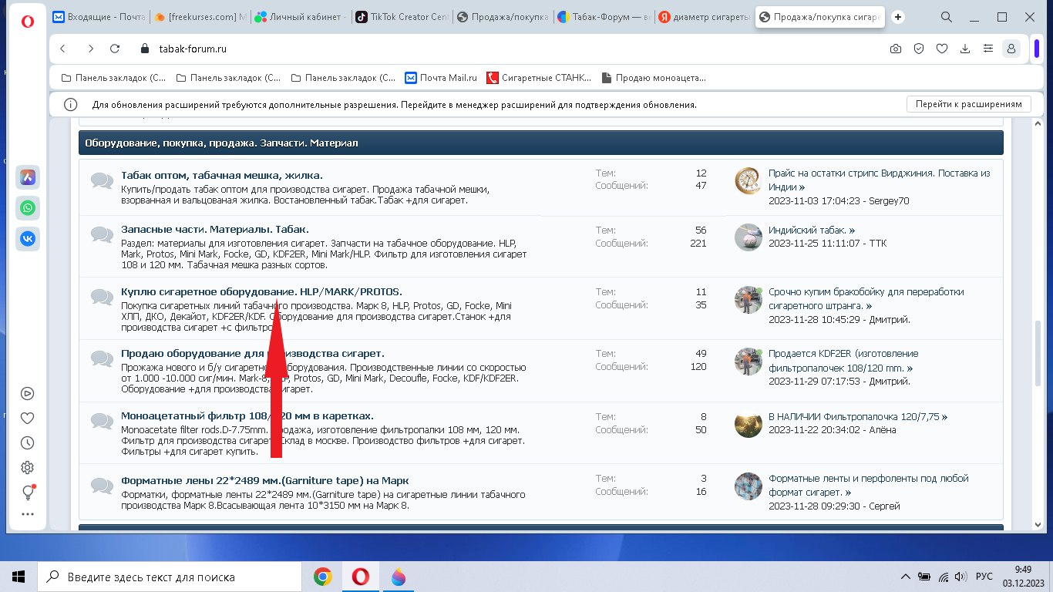Open the sidebar three-dots menu

[x=28, y=514]
